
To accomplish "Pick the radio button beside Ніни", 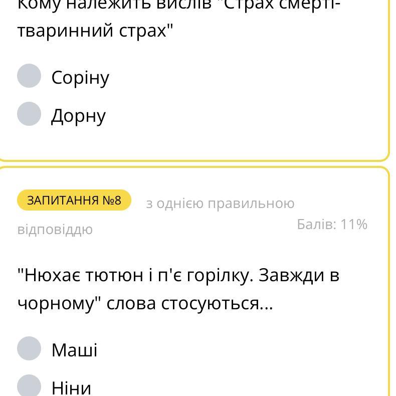I will (x=29, y=386).
